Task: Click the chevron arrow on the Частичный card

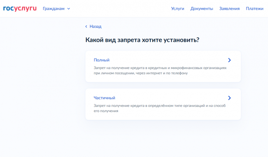Action: (x=229, y=98)
